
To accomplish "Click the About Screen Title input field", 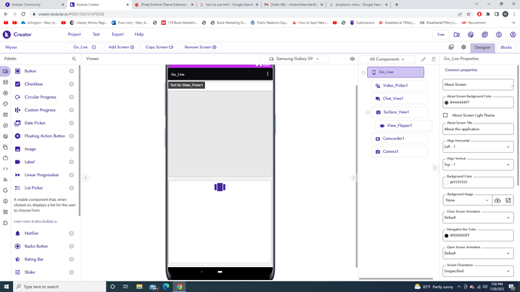I will pos(478,129).
